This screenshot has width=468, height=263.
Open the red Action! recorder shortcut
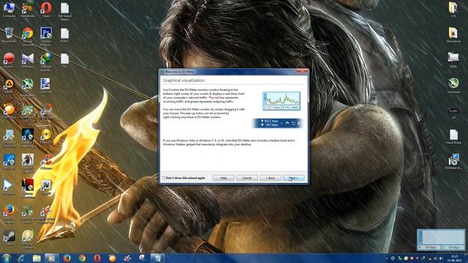(9, 60)
